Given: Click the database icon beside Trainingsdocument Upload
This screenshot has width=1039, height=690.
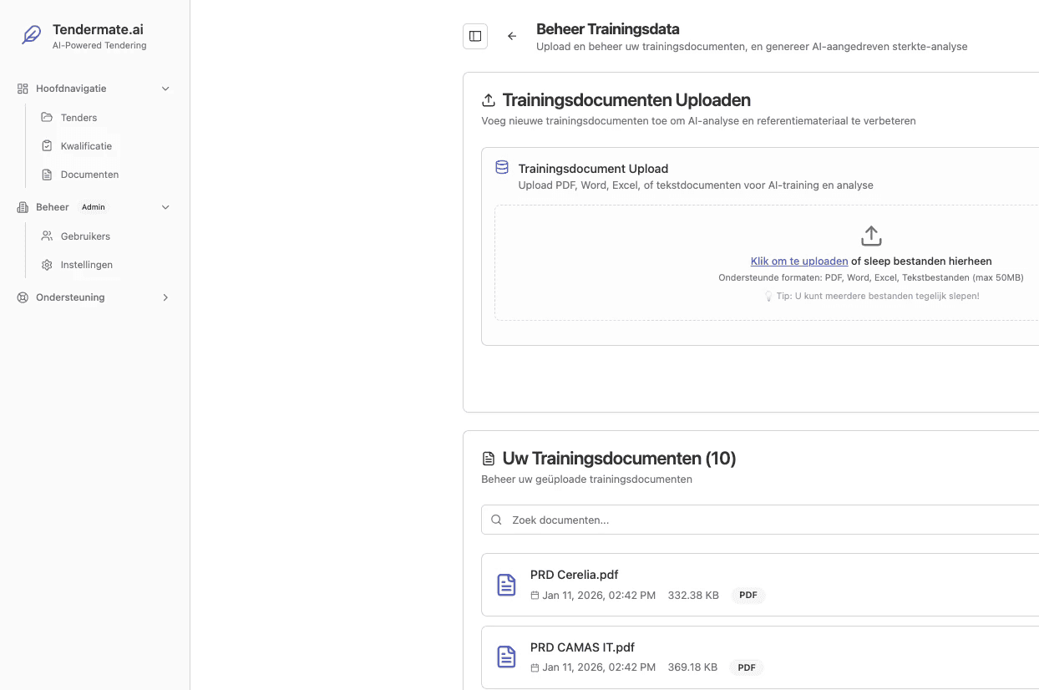Looking at the screenshot, I should 502,167.
